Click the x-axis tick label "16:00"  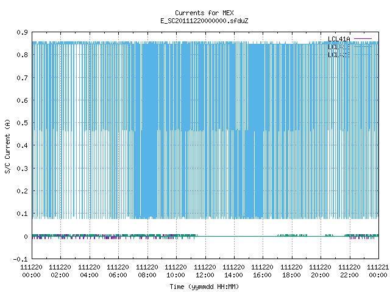[263, 275]
